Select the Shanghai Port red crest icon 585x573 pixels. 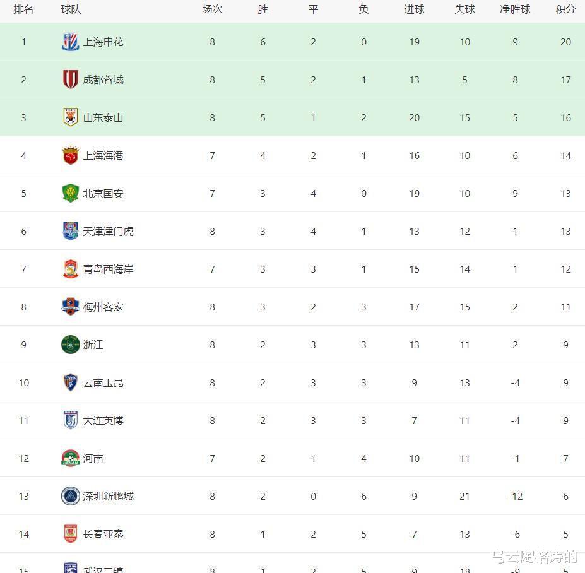tap(70, 155)
